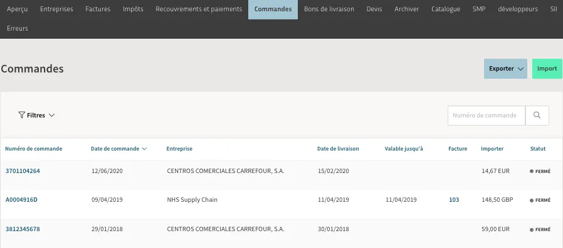Sort by Importer column header
The height and width of the screenshot is (248, 563).
coord(492,149)
